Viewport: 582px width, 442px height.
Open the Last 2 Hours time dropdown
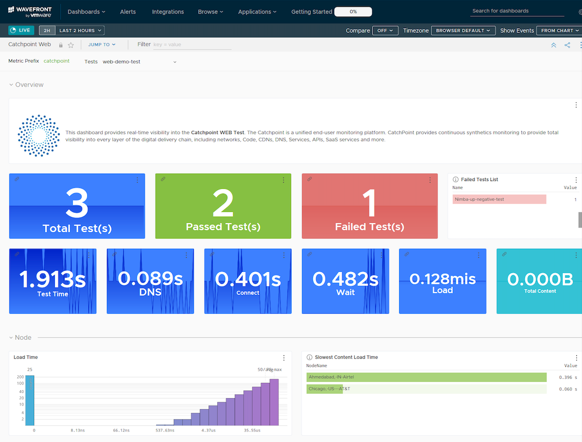80,31
